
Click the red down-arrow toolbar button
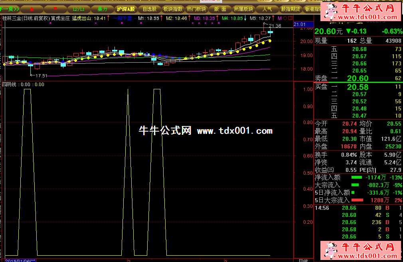point(55,9)
